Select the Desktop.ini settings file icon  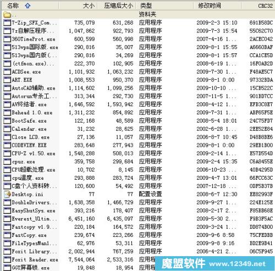coord(7,194)
